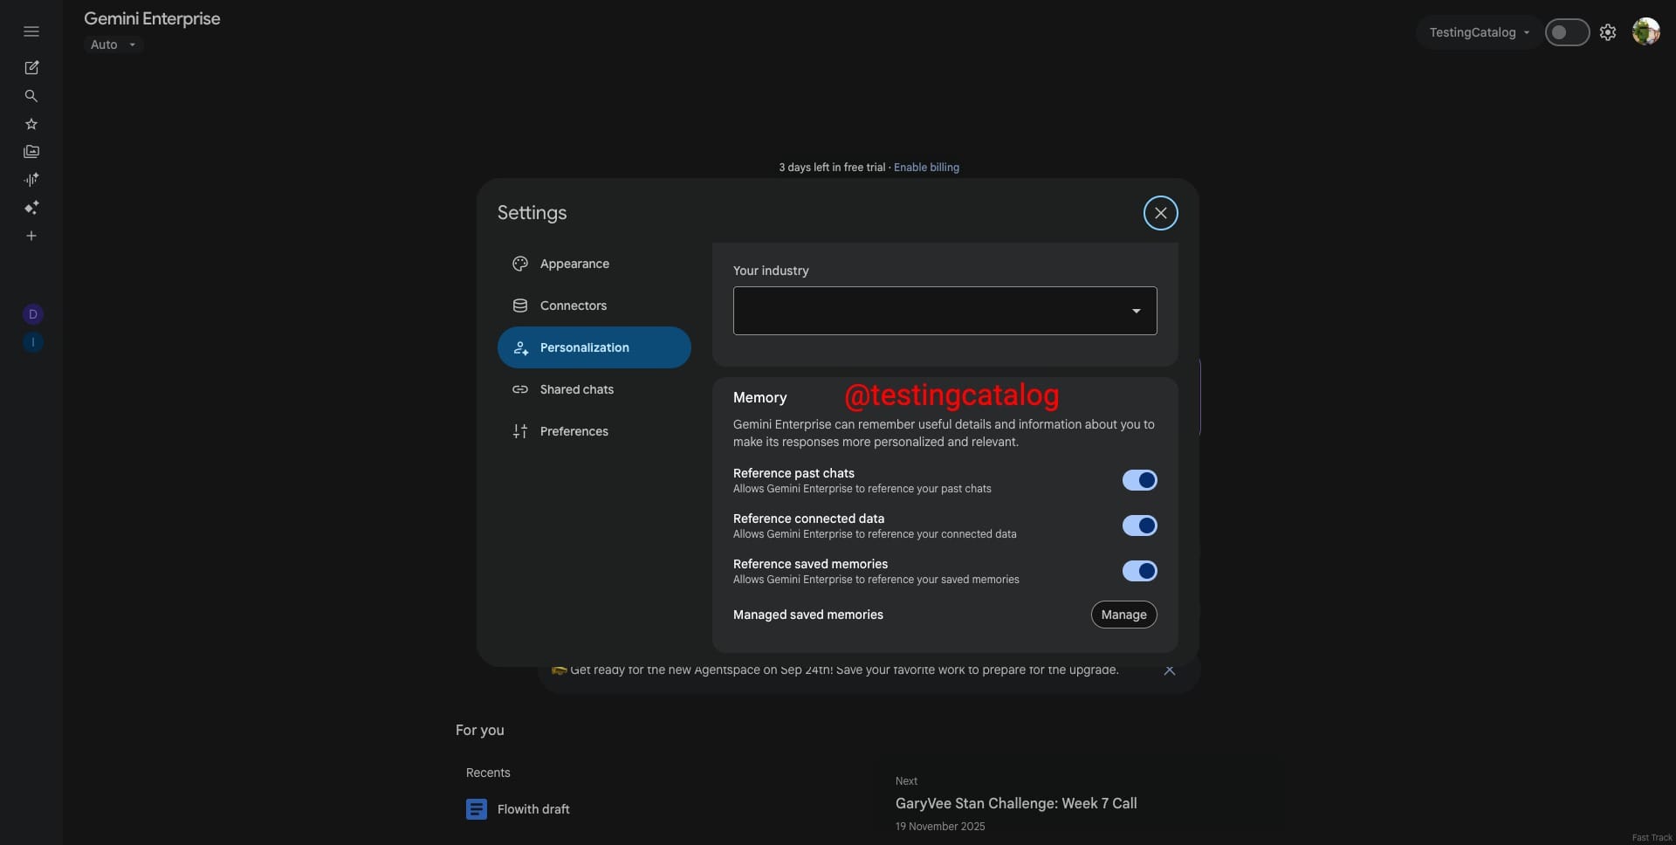
Task: Open settings via top-right gear icon
Action: (1607, 32)
